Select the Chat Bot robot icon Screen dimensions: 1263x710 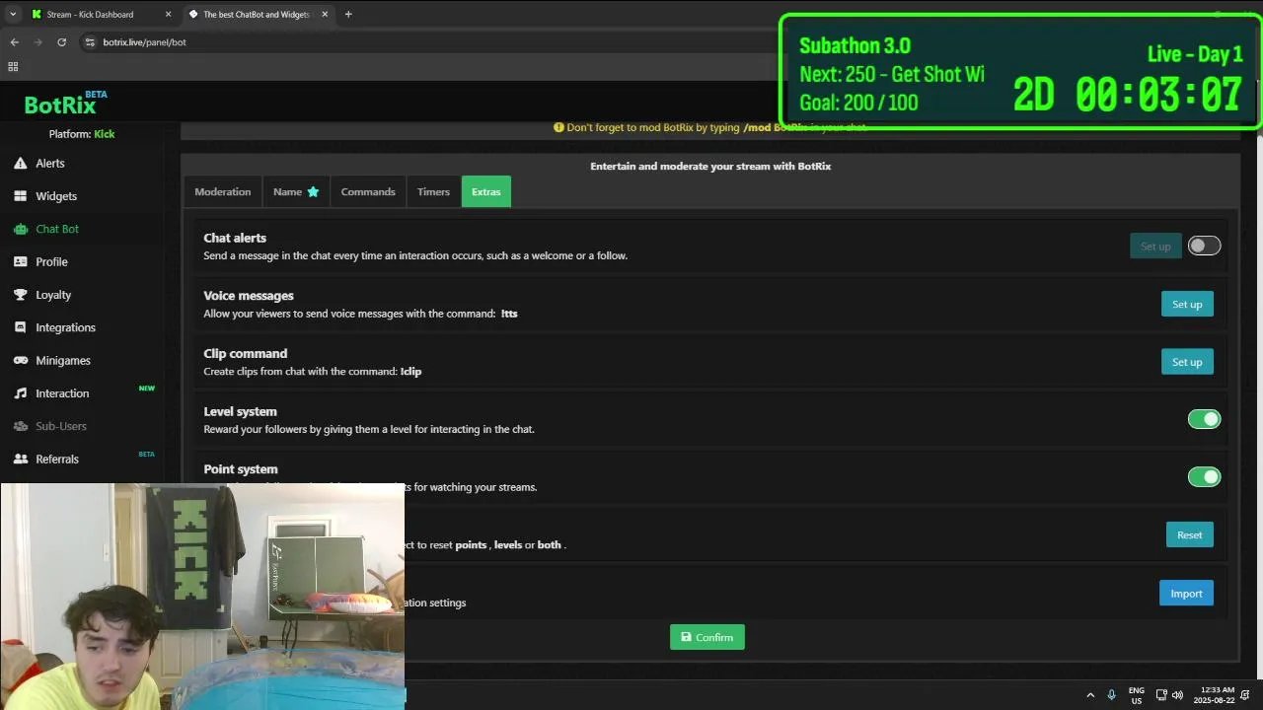[20, 229]
